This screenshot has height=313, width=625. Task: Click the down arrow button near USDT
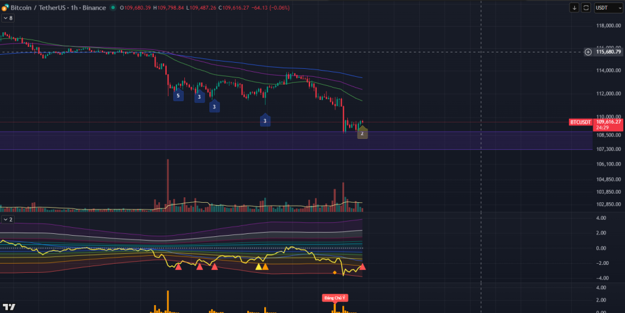(574, 7)
